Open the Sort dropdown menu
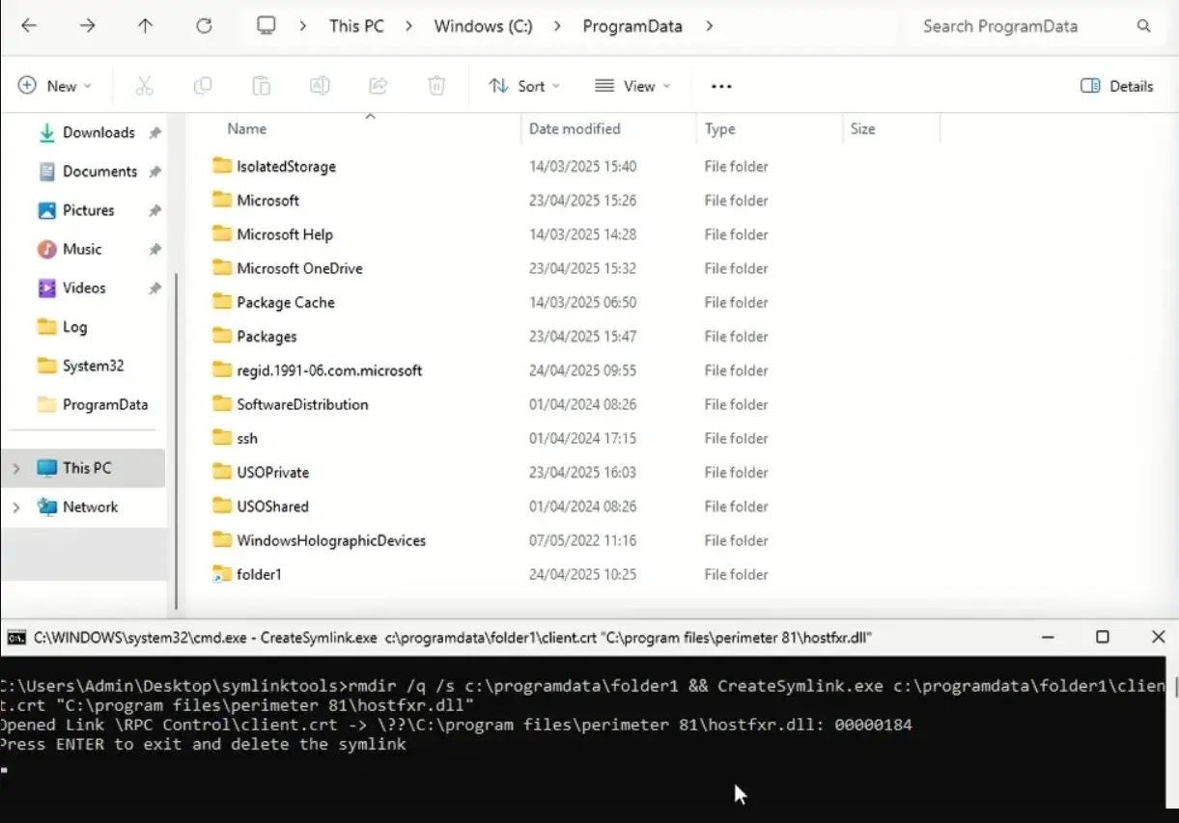The image size is (1179, 823). [x=524, y=86]
